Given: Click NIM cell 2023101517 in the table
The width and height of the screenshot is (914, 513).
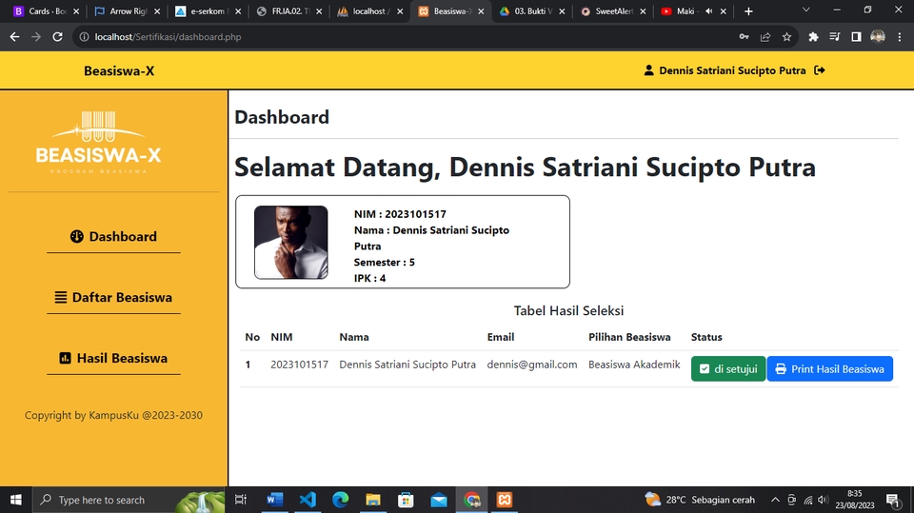Looking at the screenshot, I should [299, 365].
